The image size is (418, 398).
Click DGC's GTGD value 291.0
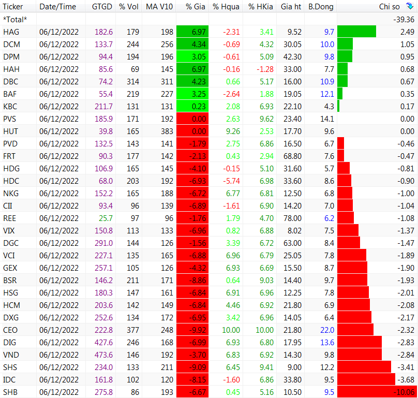click(x=103, y=243)
